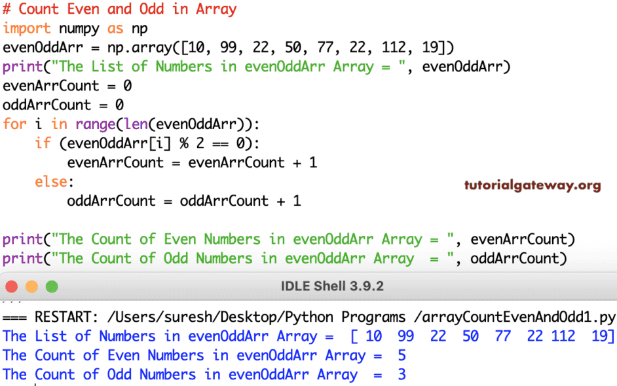The width and height of the screenshot is (617, 386).
Task: Click the oddArrCount = 0 line
Action: pyautogui.click(x=65, y=105)
